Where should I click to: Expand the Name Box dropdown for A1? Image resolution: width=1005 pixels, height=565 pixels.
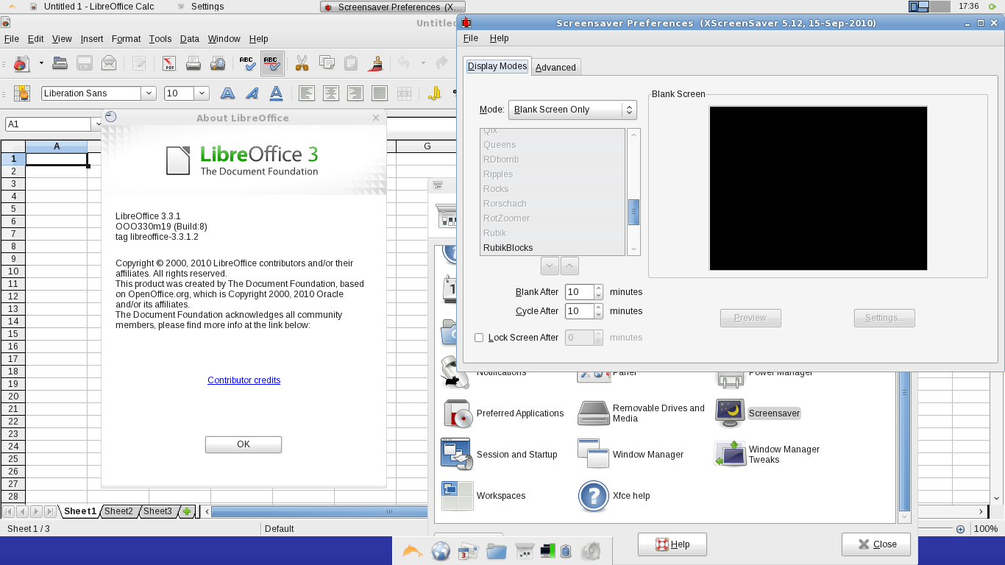point(96,124)
